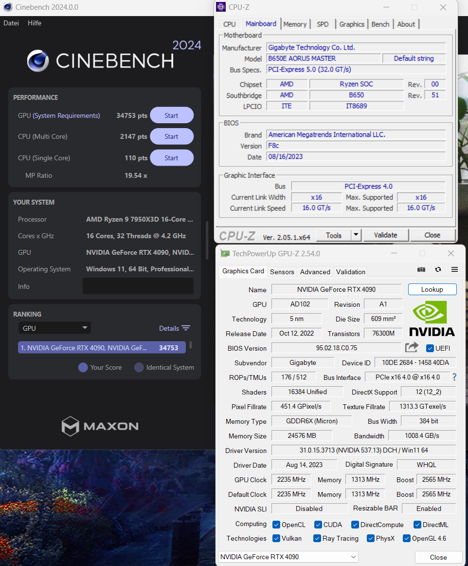Click the Close button in GPU-Z
The width and height of the screenshot is (468, 566).
438,557
